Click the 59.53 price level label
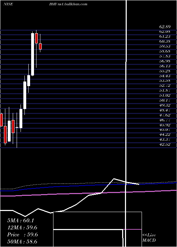177x247 pixels. (165, 46)
